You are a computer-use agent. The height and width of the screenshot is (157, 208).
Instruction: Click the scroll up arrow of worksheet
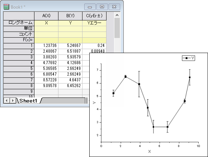pos(117,15)
